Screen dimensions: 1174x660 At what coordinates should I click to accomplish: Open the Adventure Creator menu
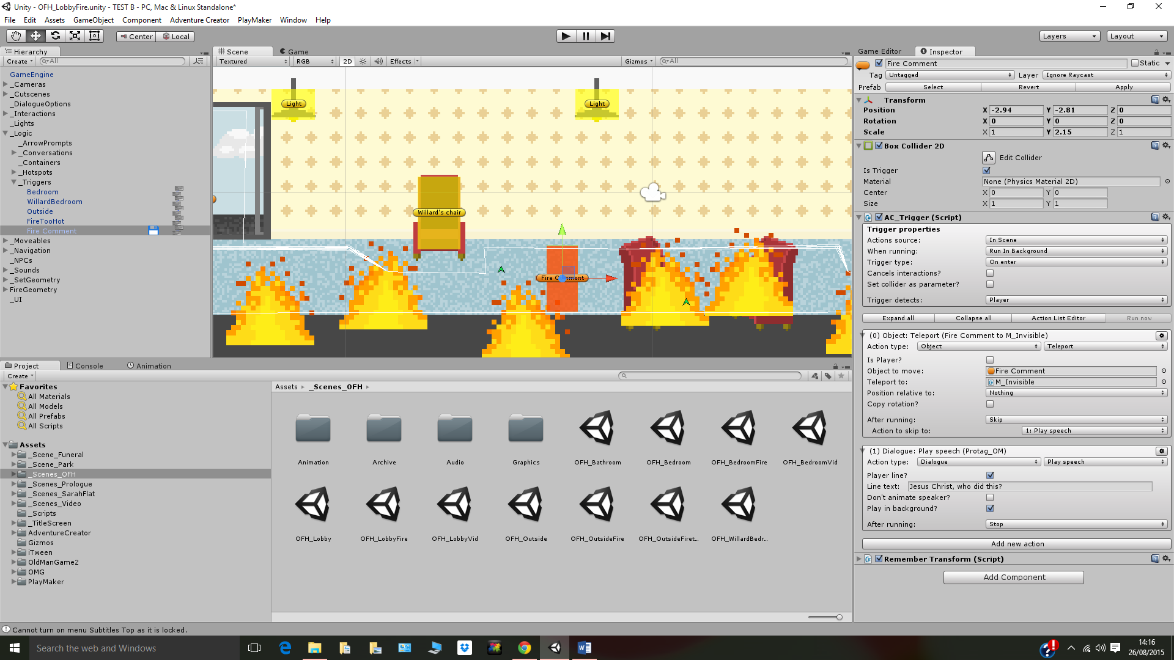coord(199,20)
